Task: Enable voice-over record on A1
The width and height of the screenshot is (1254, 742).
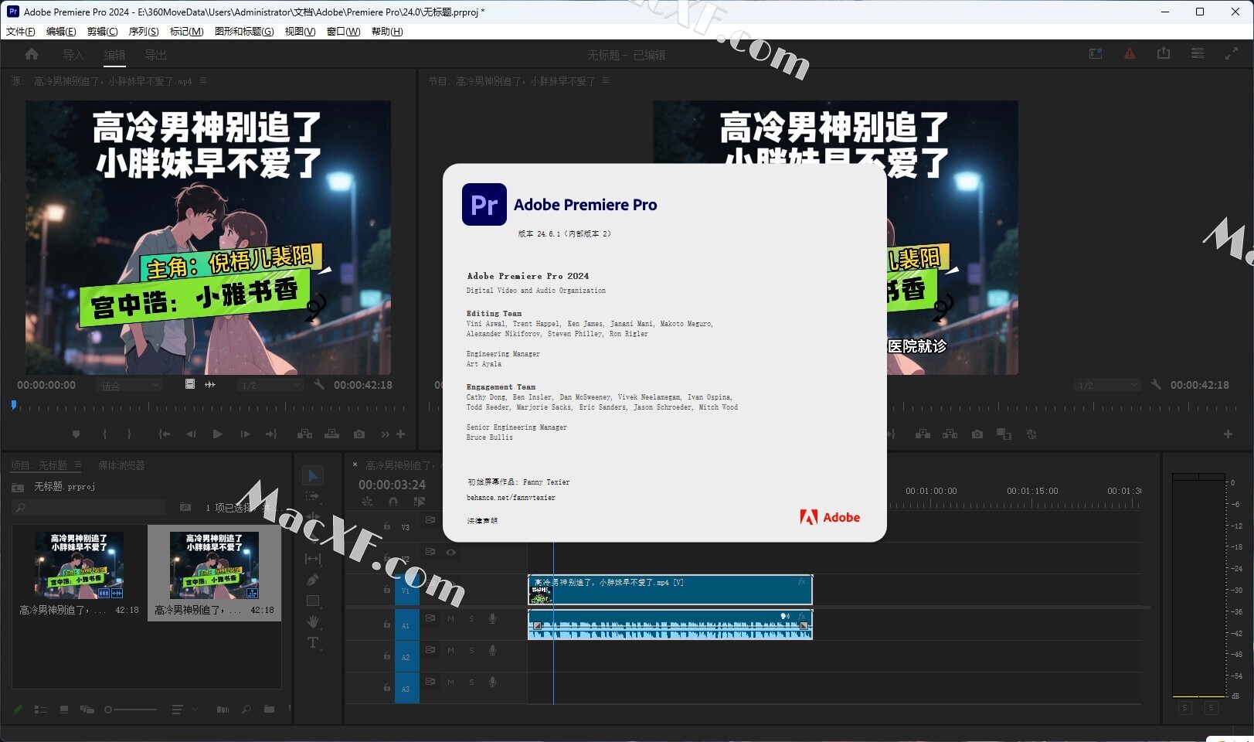Action: [493, 618]
